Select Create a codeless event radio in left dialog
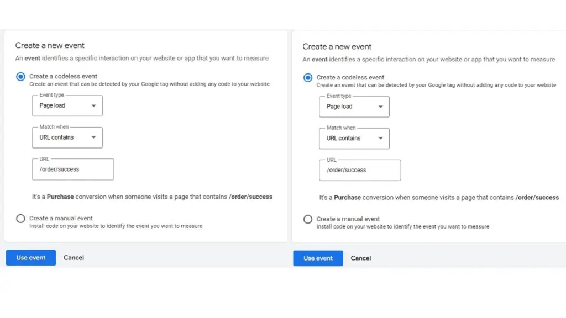 click(x=21, y=77)
